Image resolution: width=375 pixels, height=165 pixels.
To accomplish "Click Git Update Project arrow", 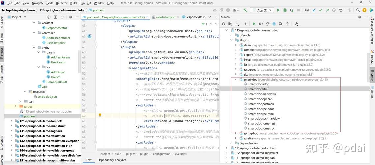I will click(314, 10).
